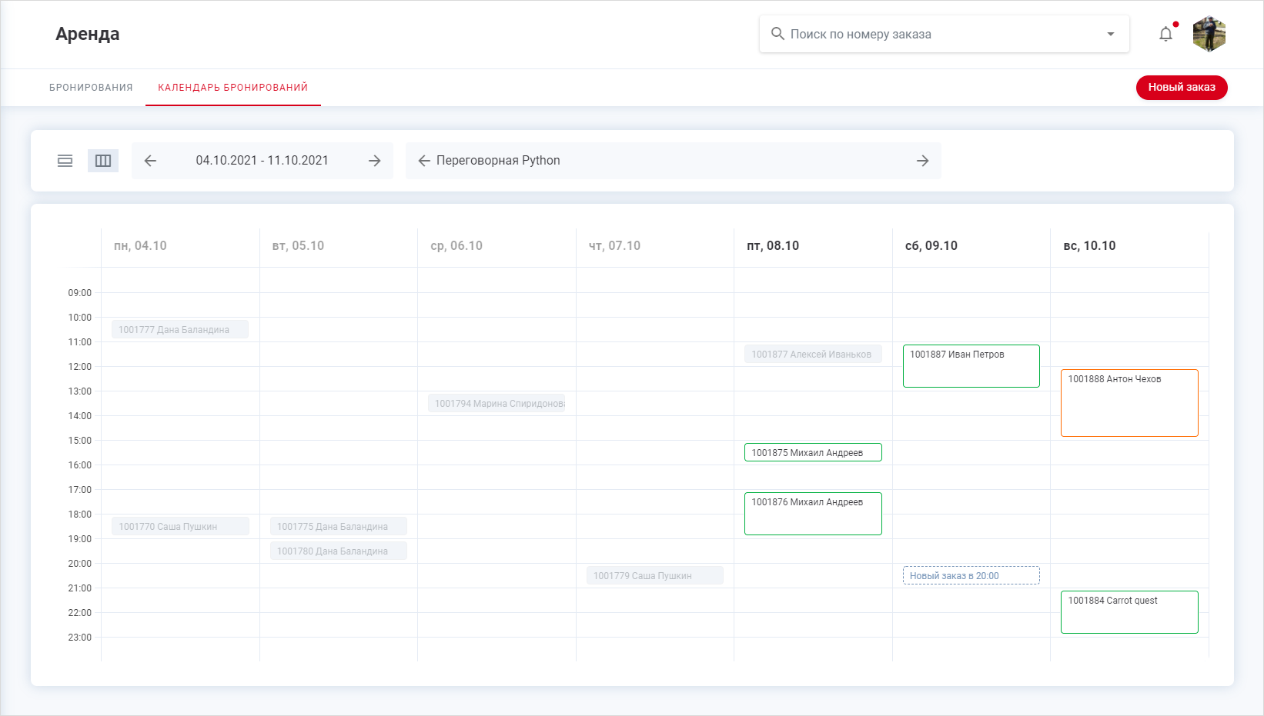Image resolution: width=1264 pixels, height=716 pixels.
Task: Switch to previous room before Переговорная Python
Action: pos(423,161)
